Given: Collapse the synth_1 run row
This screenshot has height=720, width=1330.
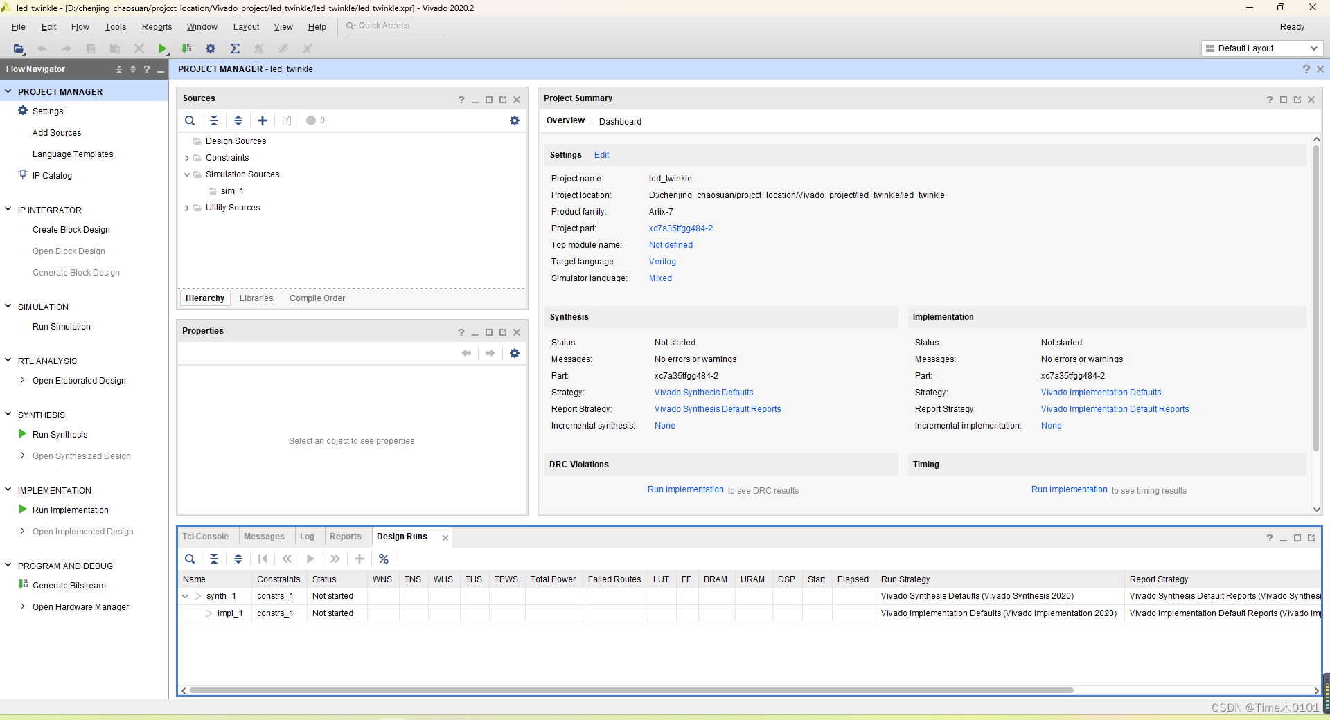Looking at the screenshot, I should pos(185,596).
